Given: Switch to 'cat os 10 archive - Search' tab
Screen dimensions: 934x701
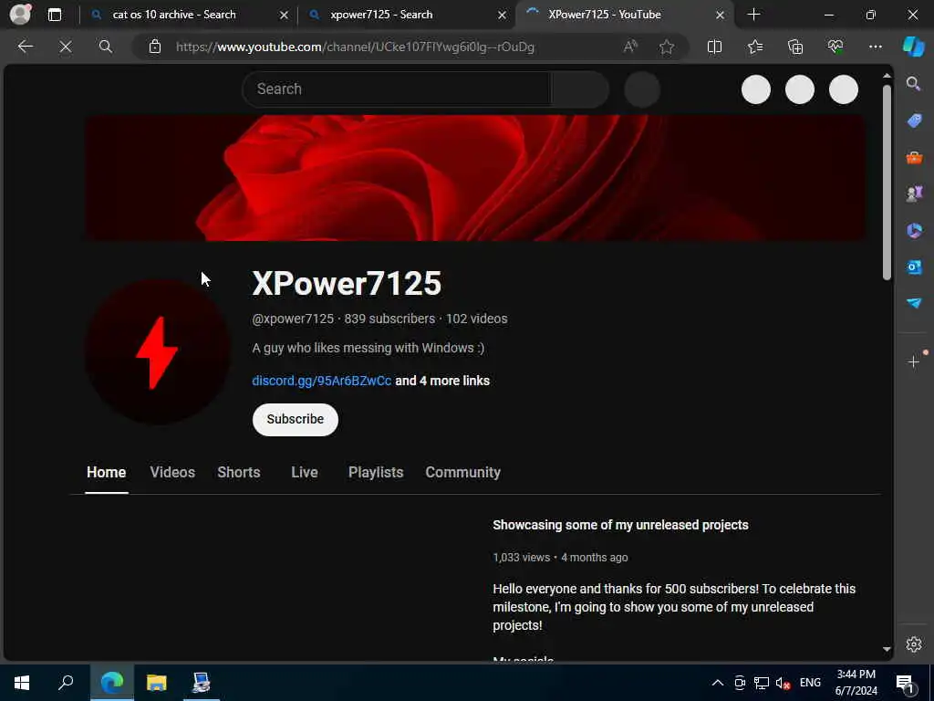Looking at the screenshot, I should (x=174, y=15).
